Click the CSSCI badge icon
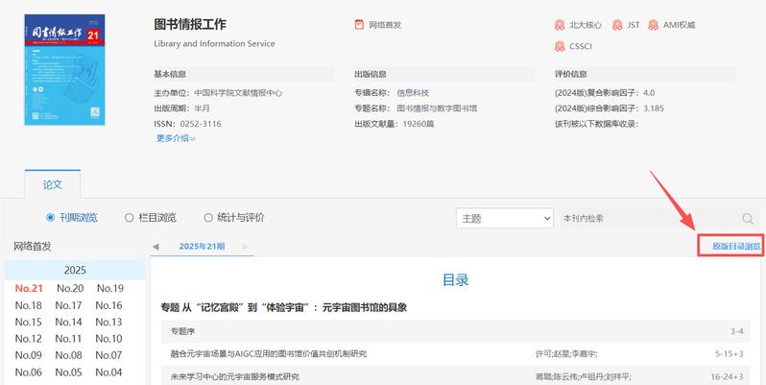Image resolution: width=766 pixels, height=385 pixels. click(x=560, y=45)
